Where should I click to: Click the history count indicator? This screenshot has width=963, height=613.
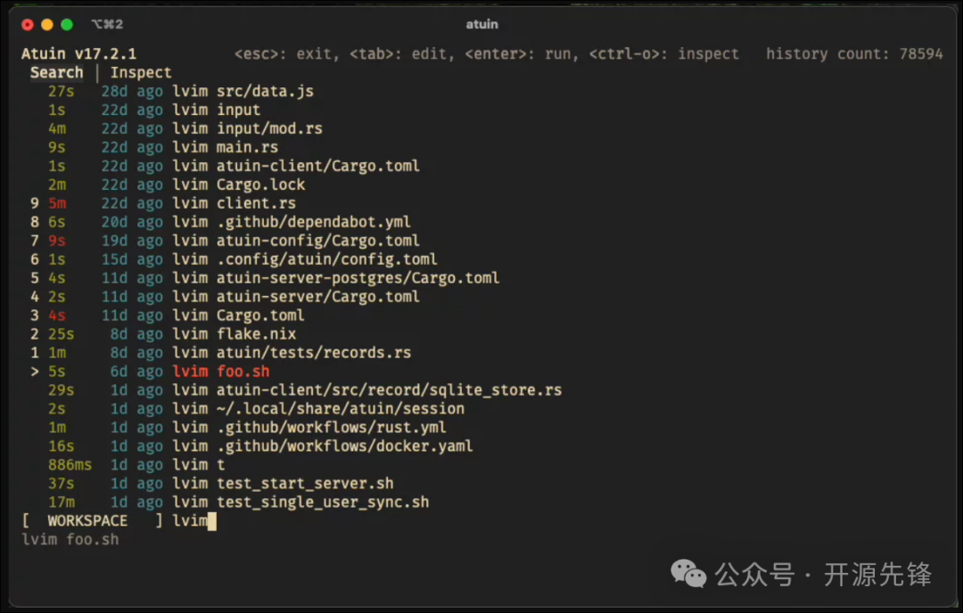(x=853, y=53)
